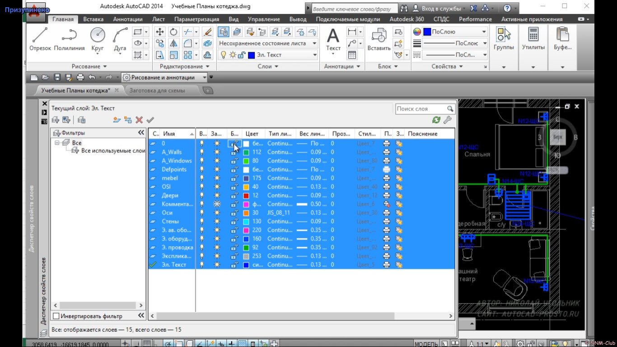This screenshot has width=617, height=347.
Task: Click the New Property Filter icon
Action: pyautogui.click(x=56, y=120)
